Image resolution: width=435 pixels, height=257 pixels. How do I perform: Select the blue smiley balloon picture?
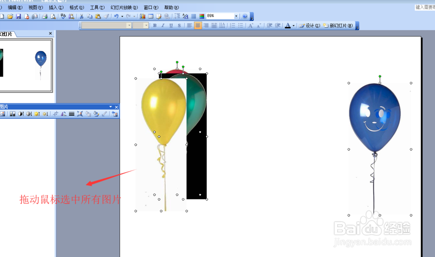point(380,149)
